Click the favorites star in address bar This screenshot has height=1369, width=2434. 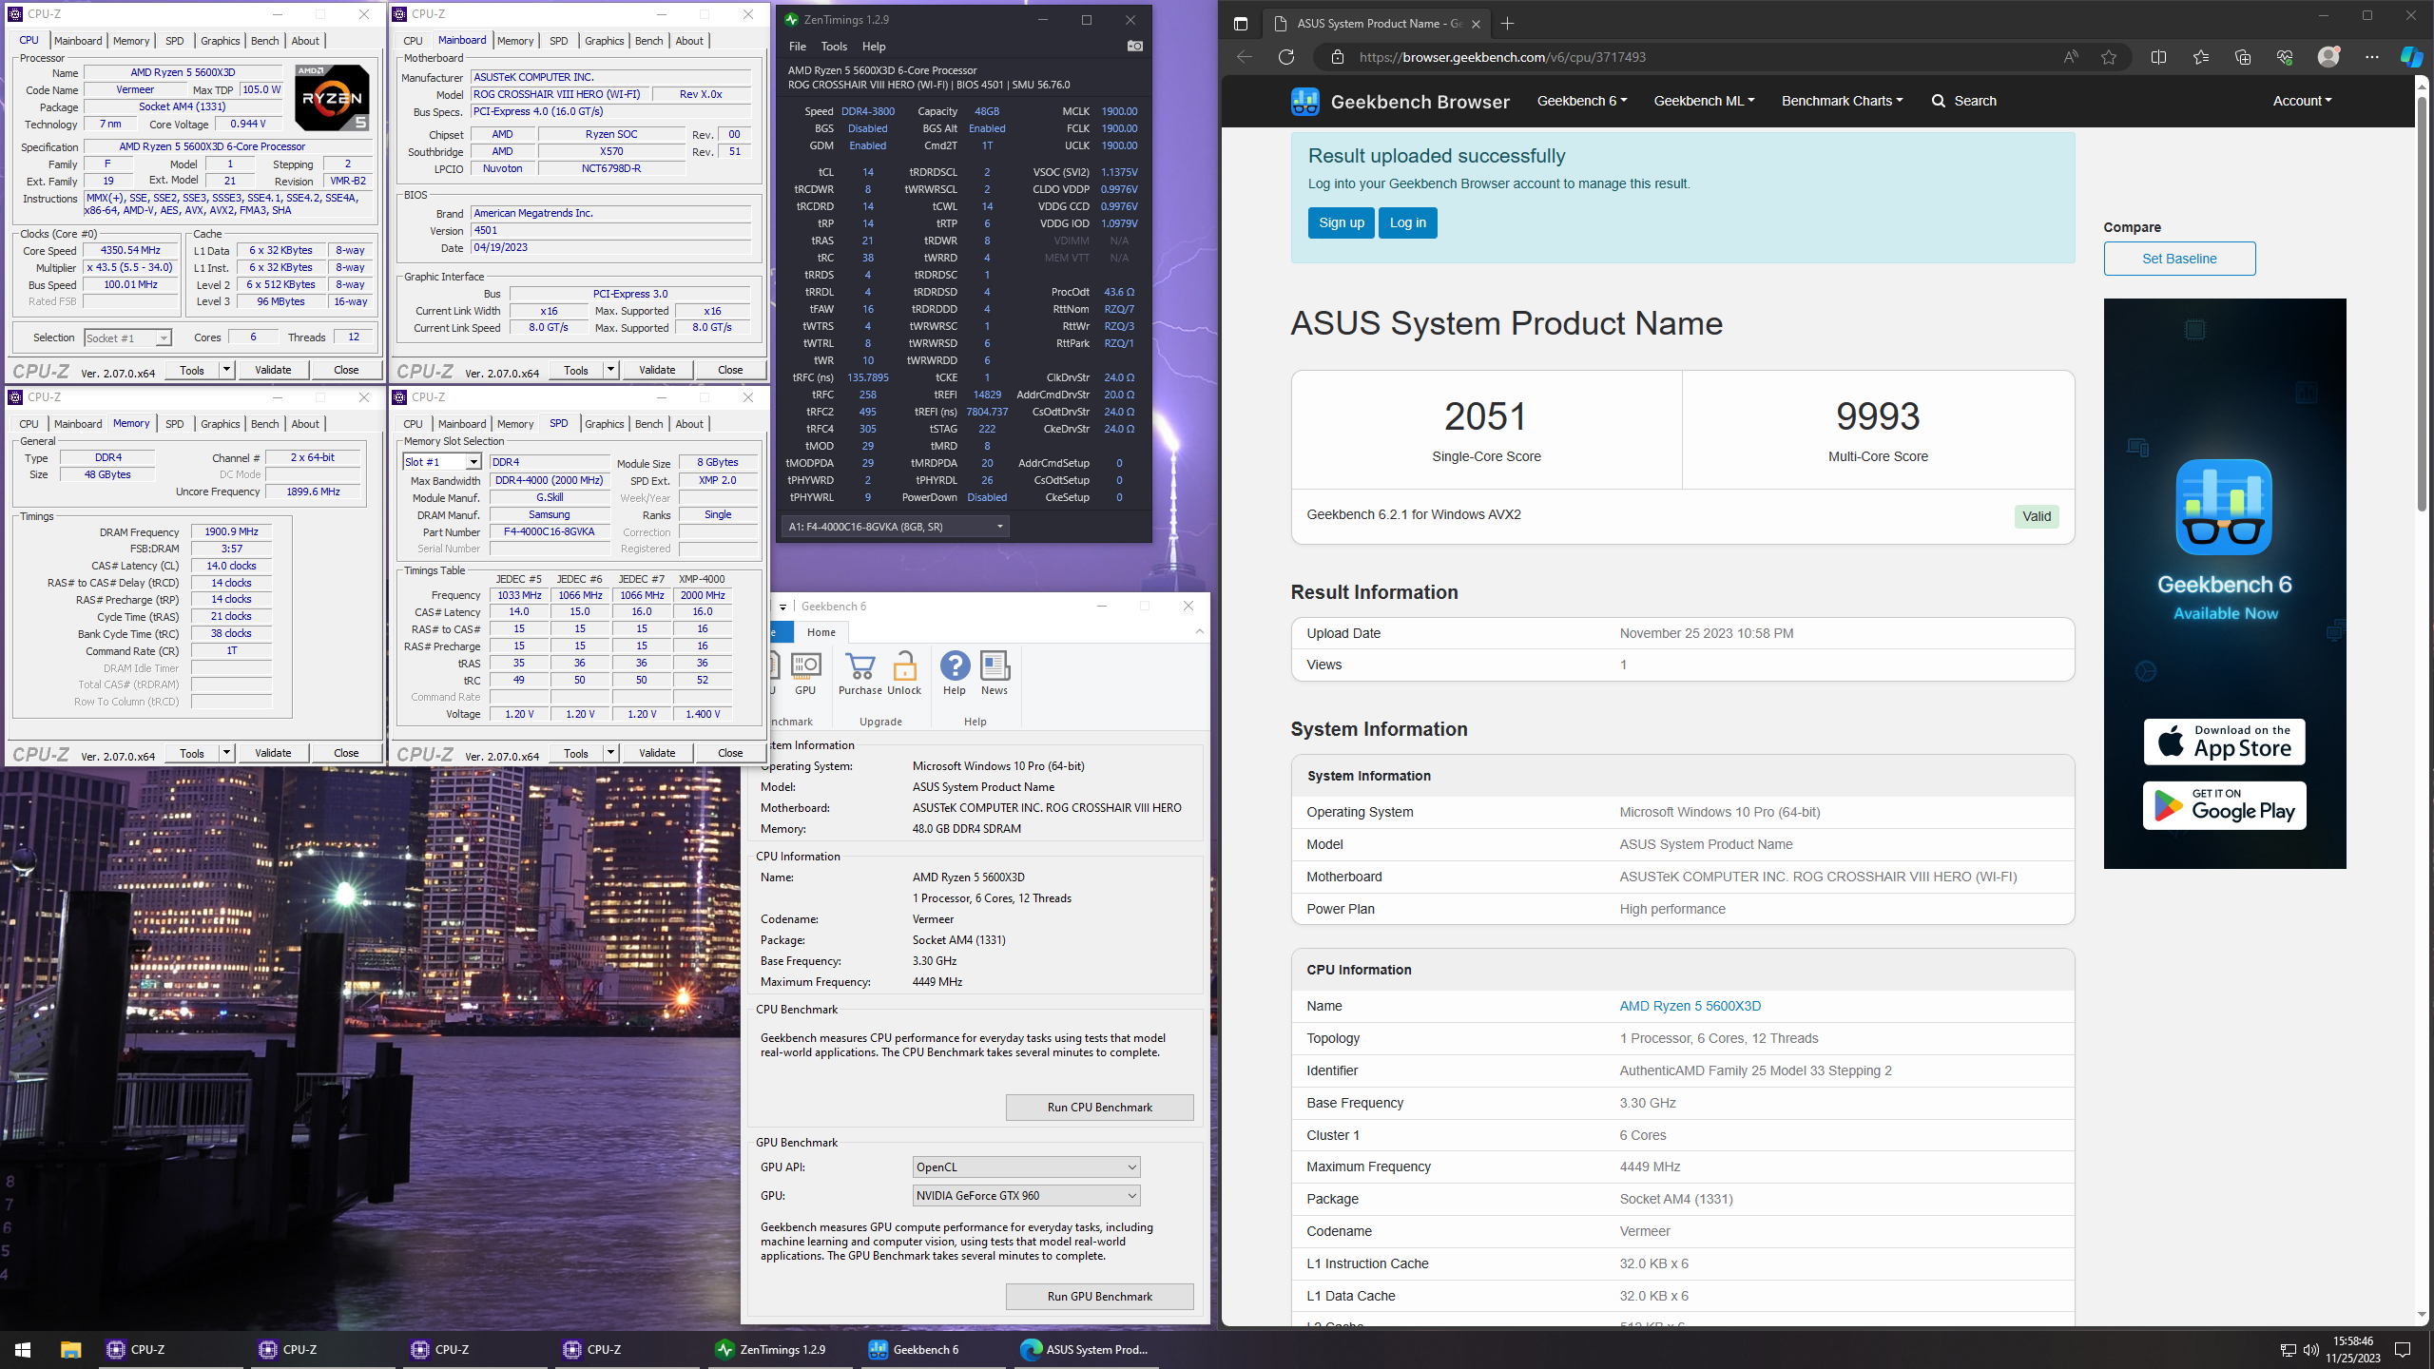(x=2109, y=57)
